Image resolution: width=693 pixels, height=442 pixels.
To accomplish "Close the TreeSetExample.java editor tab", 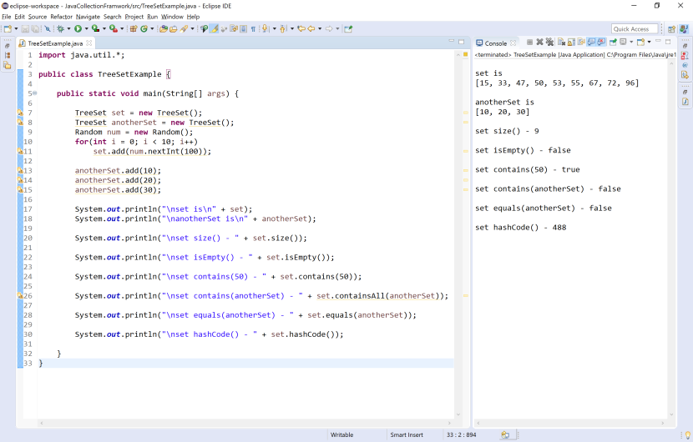I will coord(89,43).
